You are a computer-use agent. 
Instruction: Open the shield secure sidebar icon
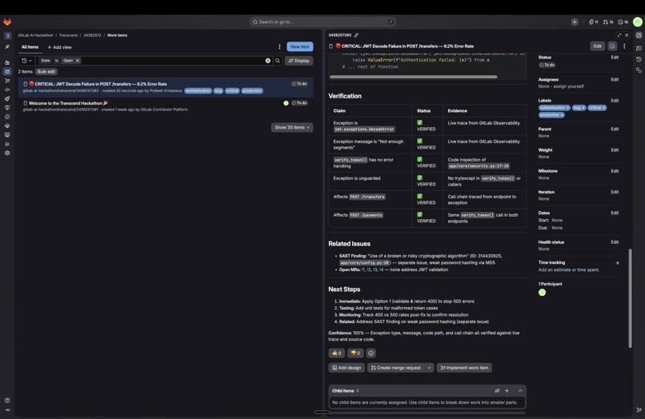click(x=7, y=108)
